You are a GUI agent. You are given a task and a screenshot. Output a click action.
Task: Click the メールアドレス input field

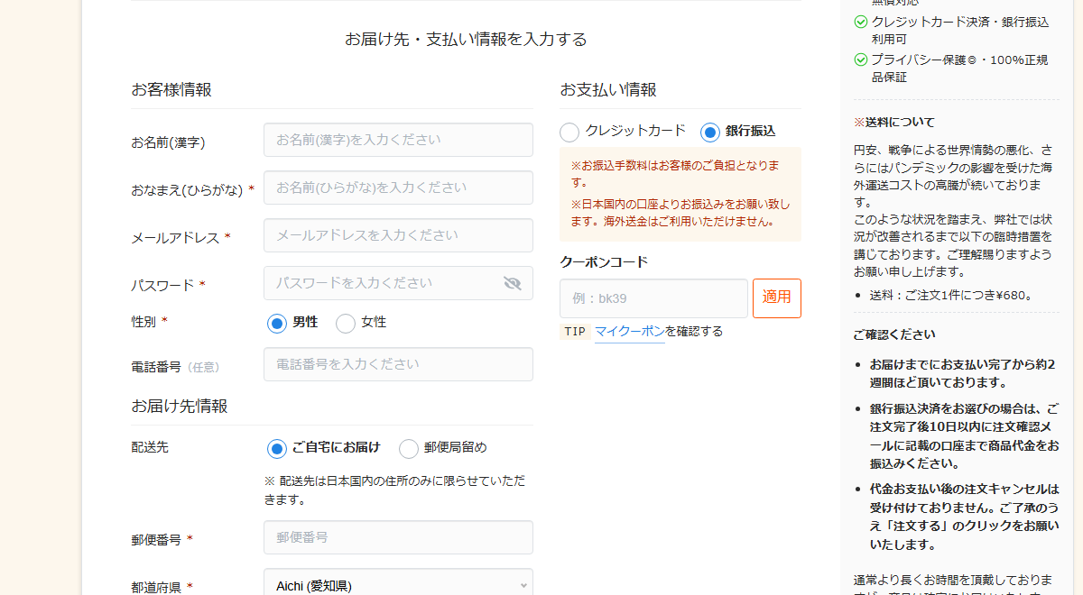tap(398, 235)
